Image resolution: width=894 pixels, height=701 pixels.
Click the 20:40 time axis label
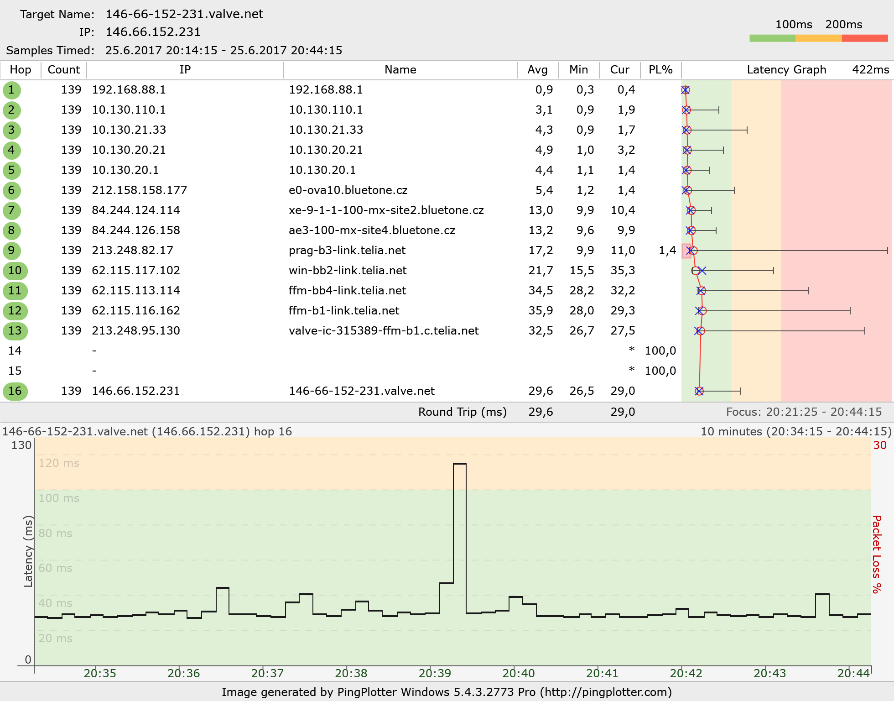click(x=518, y=673)
